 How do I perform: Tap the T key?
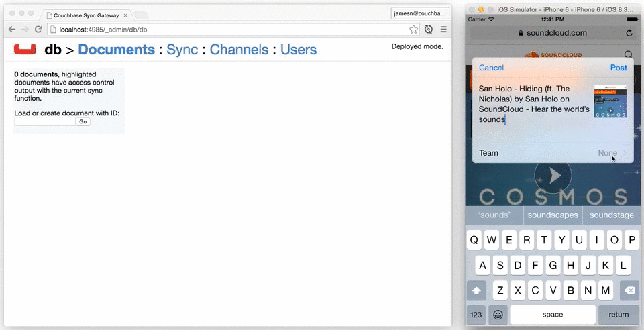[544, 240]
